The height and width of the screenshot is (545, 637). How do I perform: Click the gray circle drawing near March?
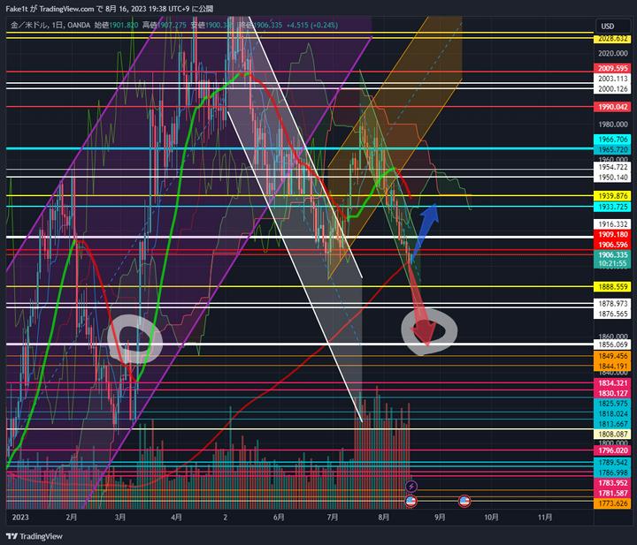pos(135,342)
